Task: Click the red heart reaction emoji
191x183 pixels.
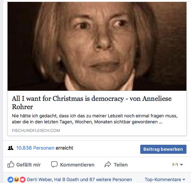Action: [23, 180]
